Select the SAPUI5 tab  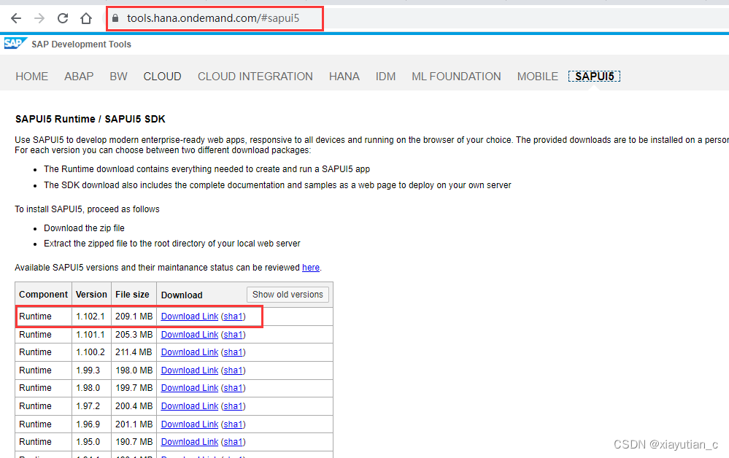595,76
